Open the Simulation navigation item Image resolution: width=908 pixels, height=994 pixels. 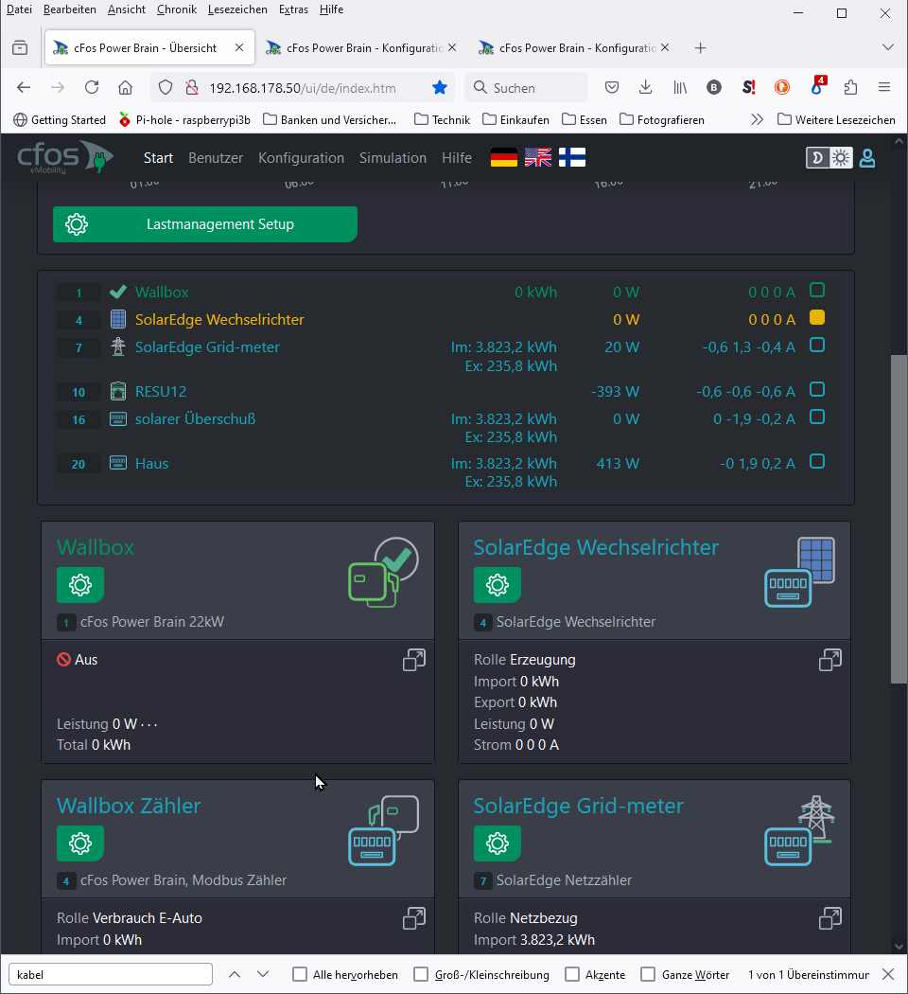[393, 158]
